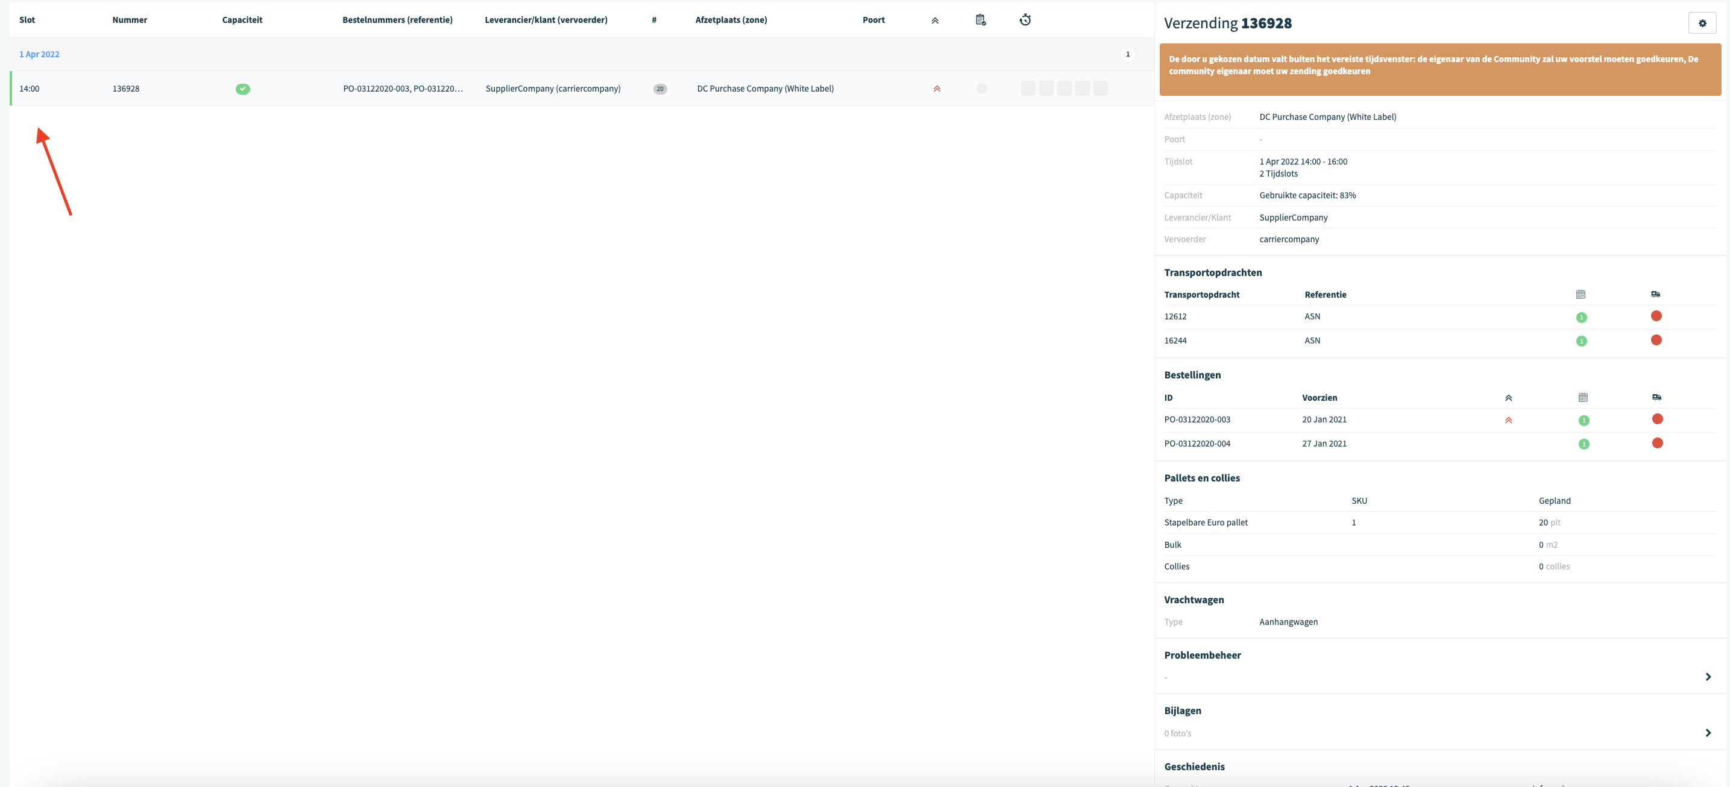The image size is (1730, 787).
Task: Sort by Afzetplaats (zone) column header
Action: [731, 20]
